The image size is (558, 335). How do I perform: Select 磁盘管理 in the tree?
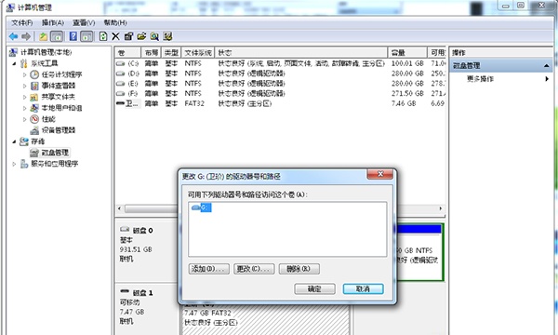[x=55, y=153]
